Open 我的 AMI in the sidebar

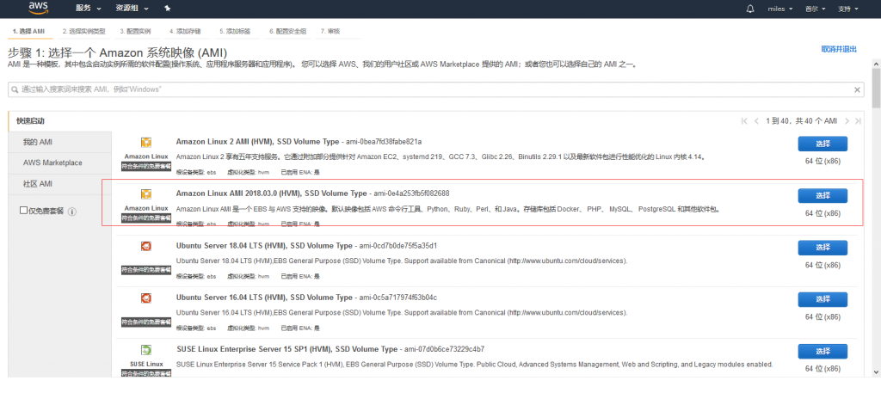(59, 142)
